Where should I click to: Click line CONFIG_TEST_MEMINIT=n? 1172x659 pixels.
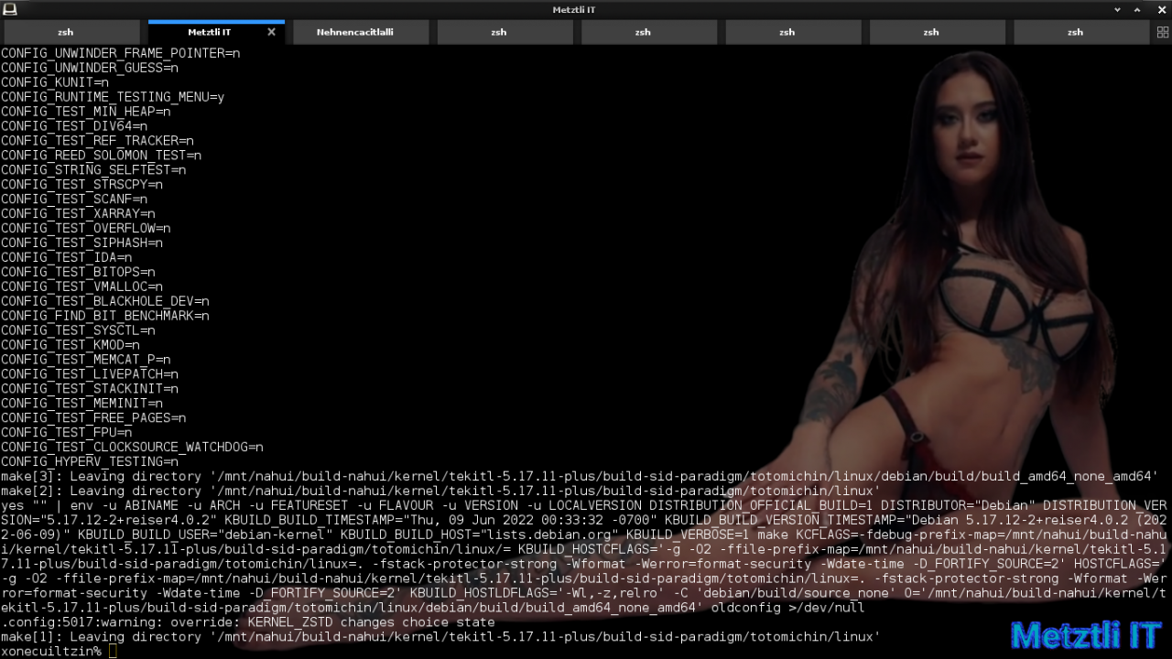tap(81, 404)
